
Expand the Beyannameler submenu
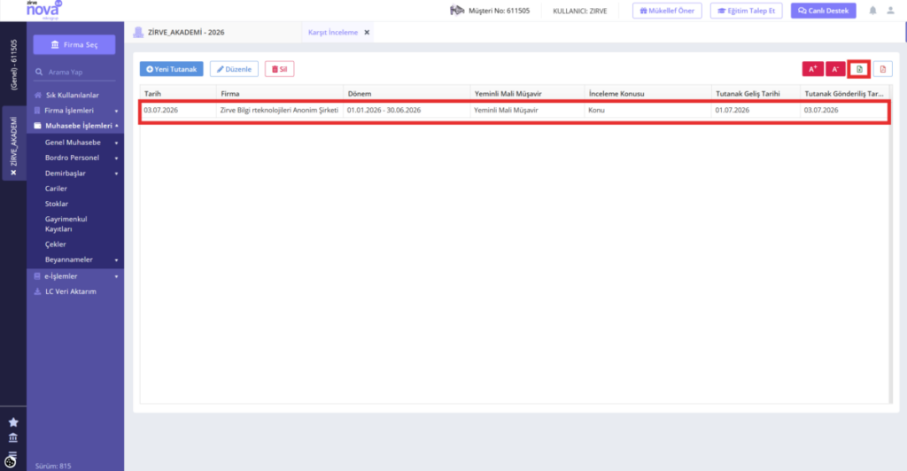81,259
